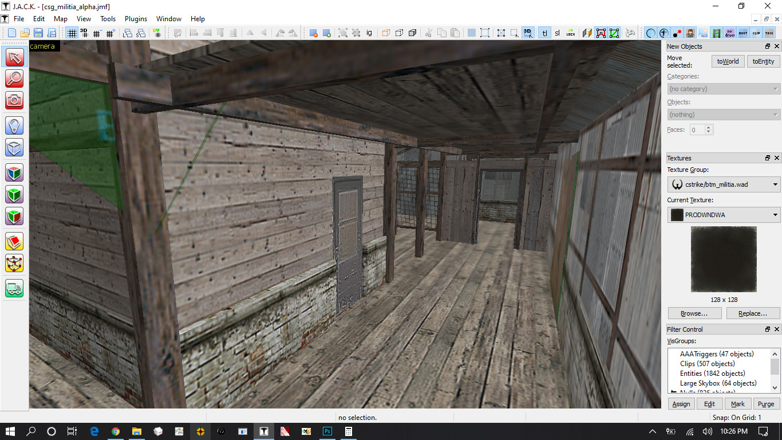The width and height of the screenshot is (782, 440).
Task: Select the Selection (arrow) tool
Action: point(14,57)
